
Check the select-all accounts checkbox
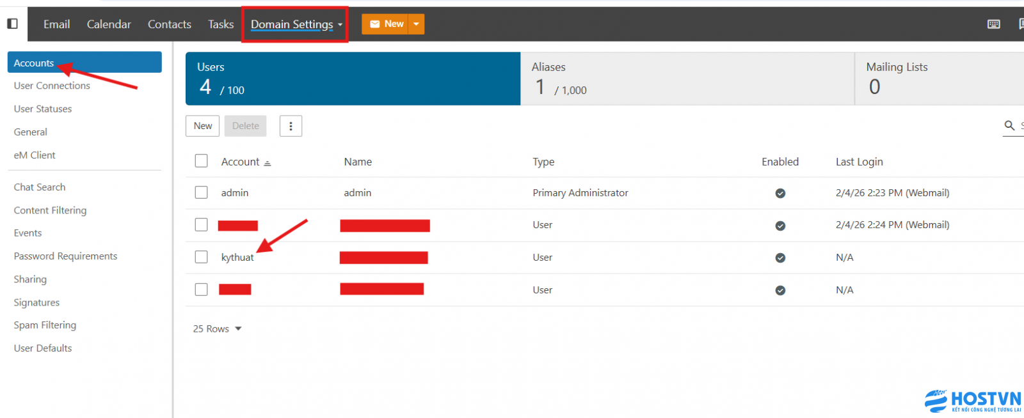[x=202, y=161]
